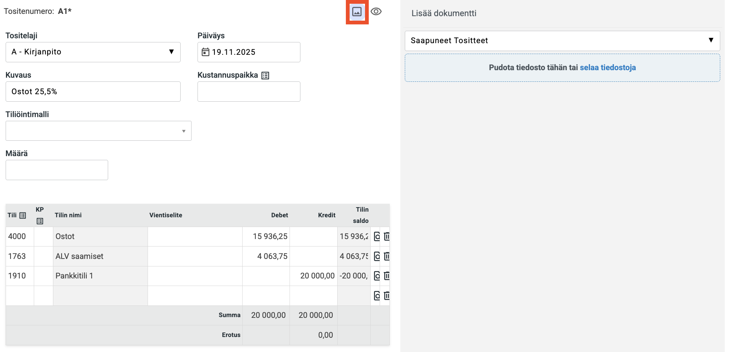Click the Määrä input field
Viewport: 730px width, 352px height.
57,170
